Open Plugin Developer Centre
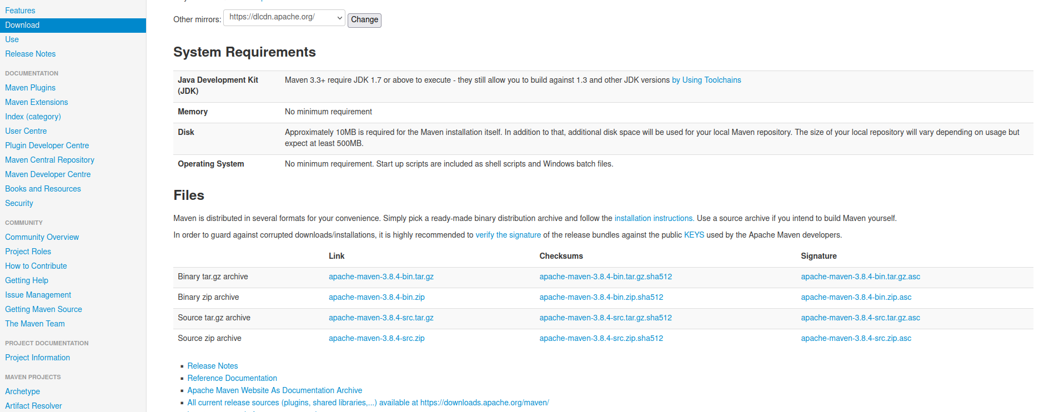The width and height of the screenshot is (1044, 412). point(47,145)
